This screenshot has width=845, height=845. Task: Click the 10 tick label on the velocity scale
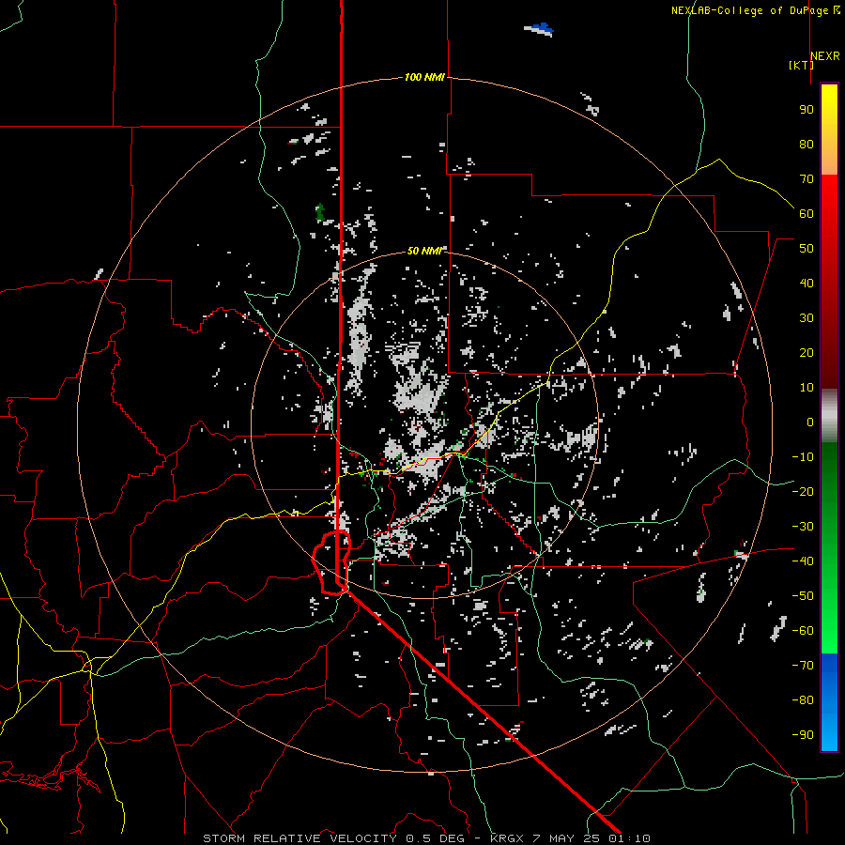(807, 388)
